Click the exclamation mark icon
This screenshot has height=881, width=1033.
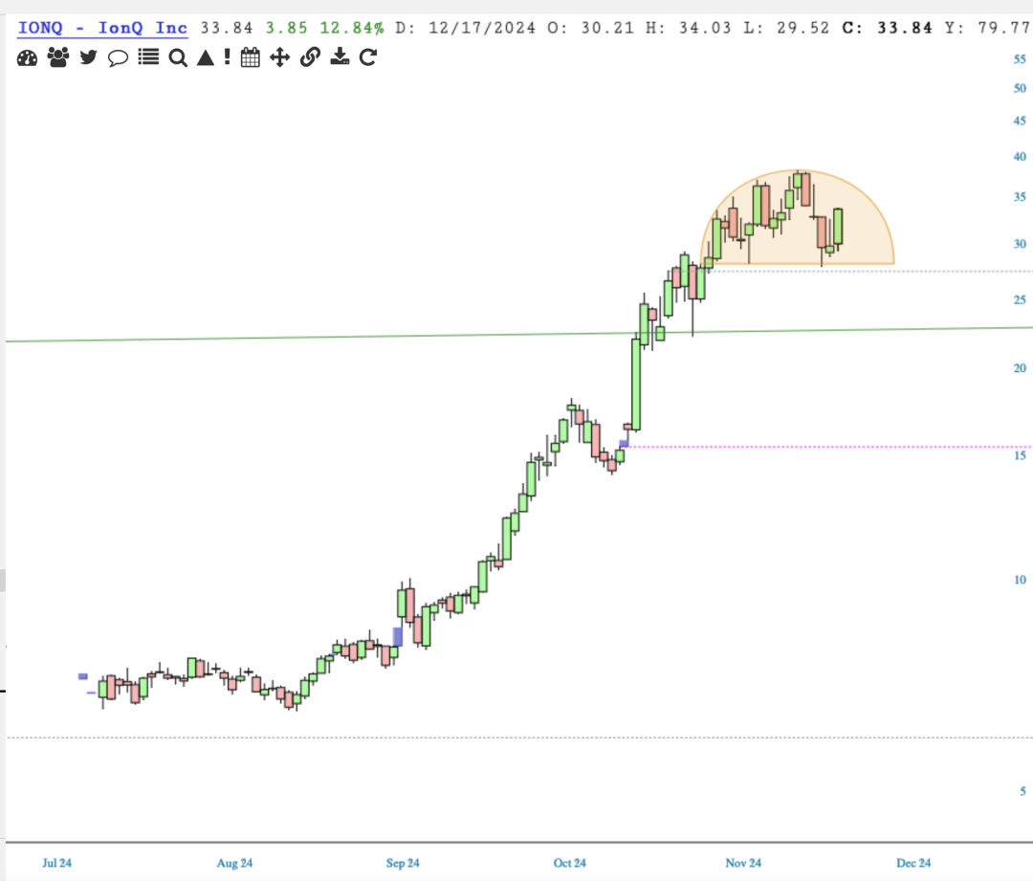pyautogui.click(x=228, y=57)
